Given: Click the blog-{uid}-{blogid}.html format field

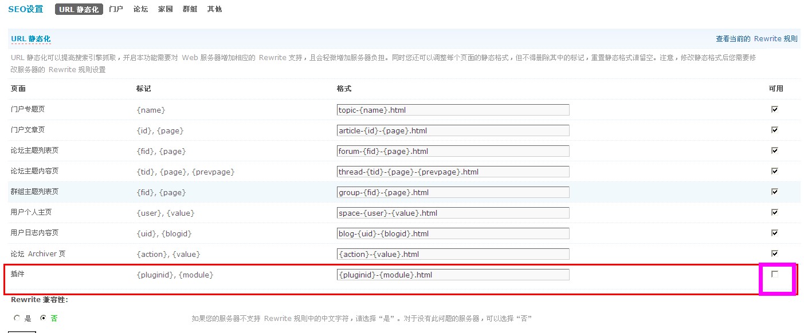Looking at the screenshot, I should point(453,233).
